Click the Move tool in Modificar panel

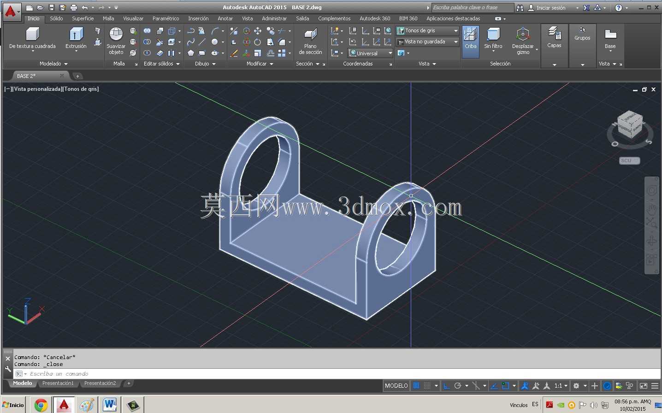(258, 30)
